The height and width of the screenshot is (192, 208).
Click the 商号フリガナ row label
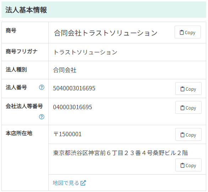click(x=21, y=51)
